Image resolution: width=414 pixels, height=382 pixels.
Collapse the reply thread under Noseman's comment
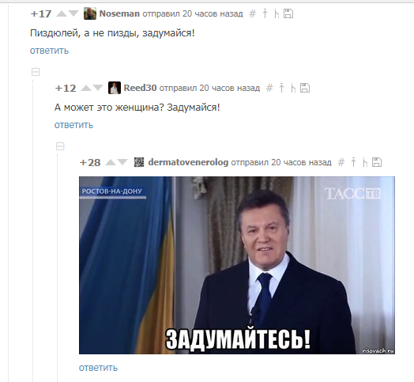coord(36,72)
